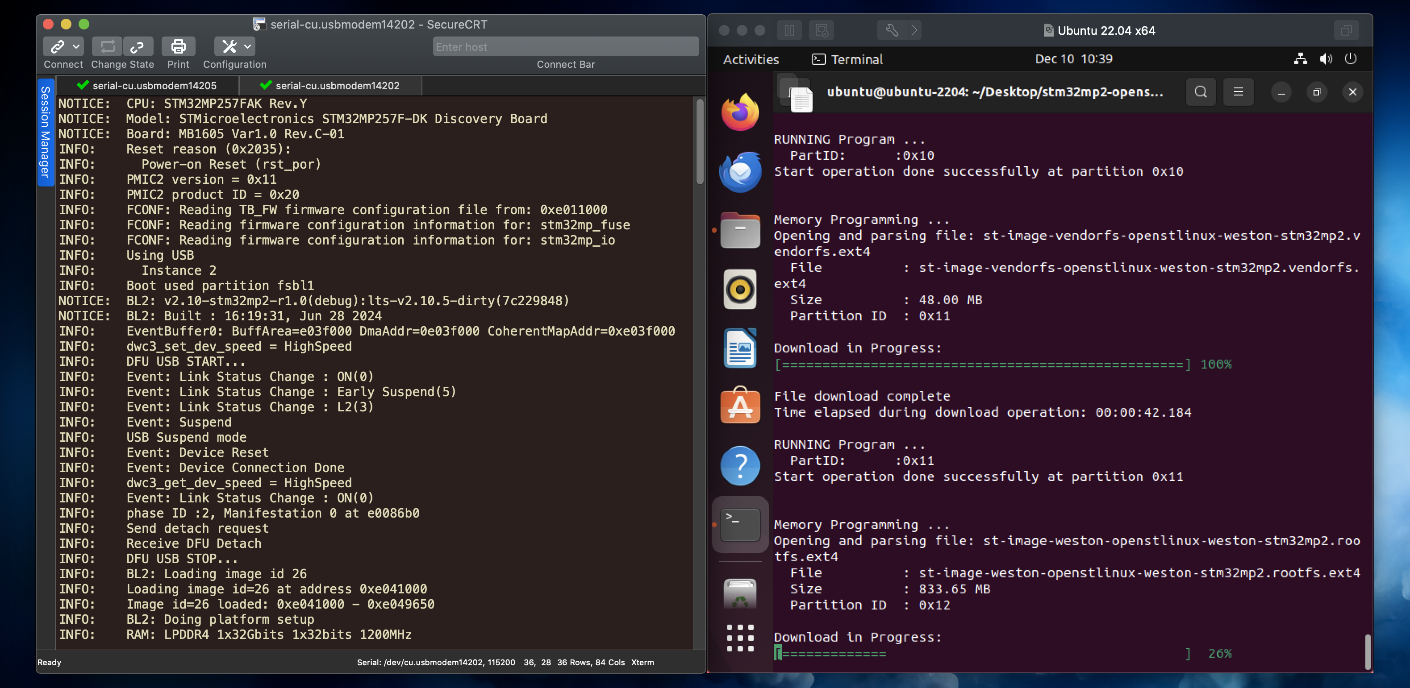The height and width of the screenshot is (688, 1410).
Task: Open Ubuntu Activities overview
Action: [x=751, y=59]
